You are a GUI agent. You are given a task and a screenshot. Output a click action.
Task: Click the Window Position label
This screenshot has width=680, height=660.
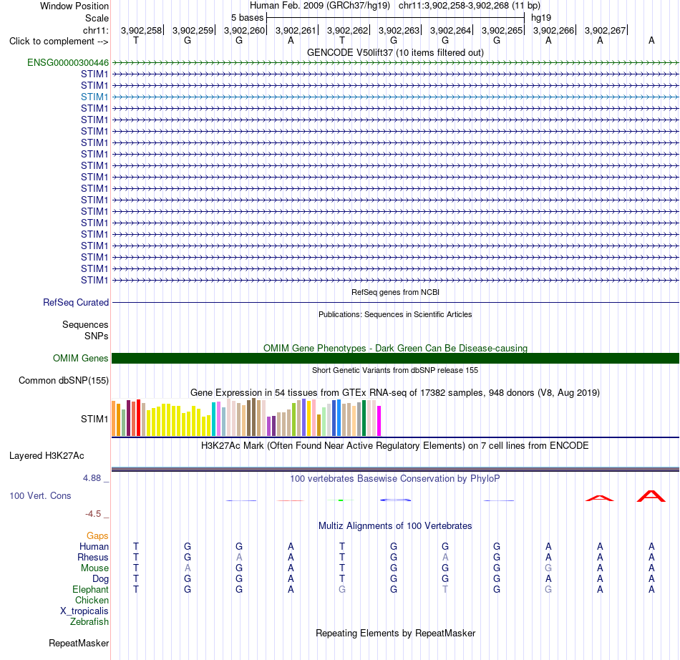point(74,6)
